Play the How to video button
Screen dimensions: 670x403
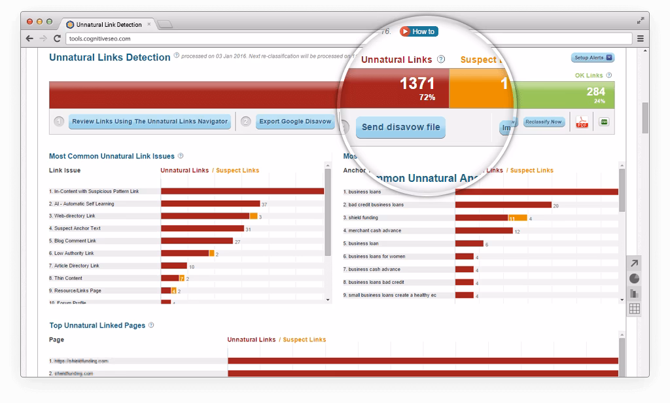click(418, 31)
